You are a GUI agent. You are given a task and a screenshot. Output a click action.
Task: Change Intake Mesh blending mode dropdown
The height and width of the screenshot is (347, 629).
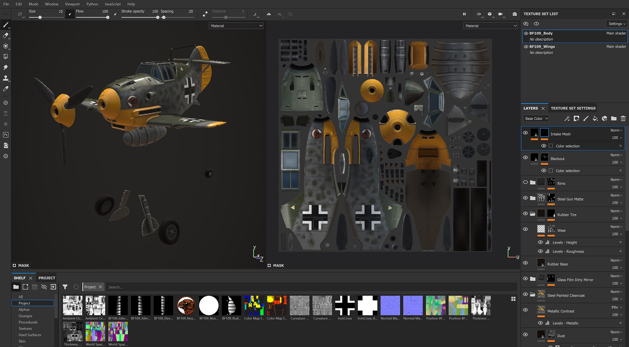(616, 130)
